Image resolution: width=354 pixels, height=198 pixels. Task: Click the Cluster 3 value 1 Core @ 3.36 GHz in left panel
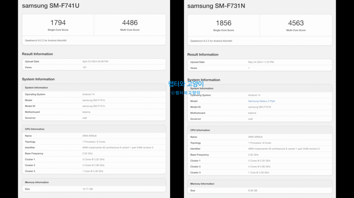coord(93,171)
